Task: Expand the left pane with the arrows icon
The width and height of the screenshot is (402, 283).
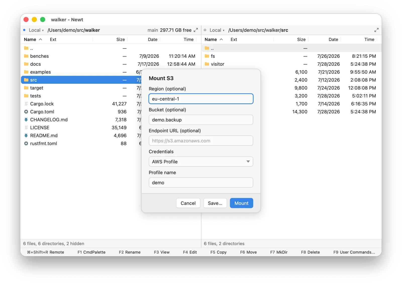Action: click(x=196, y=30)
